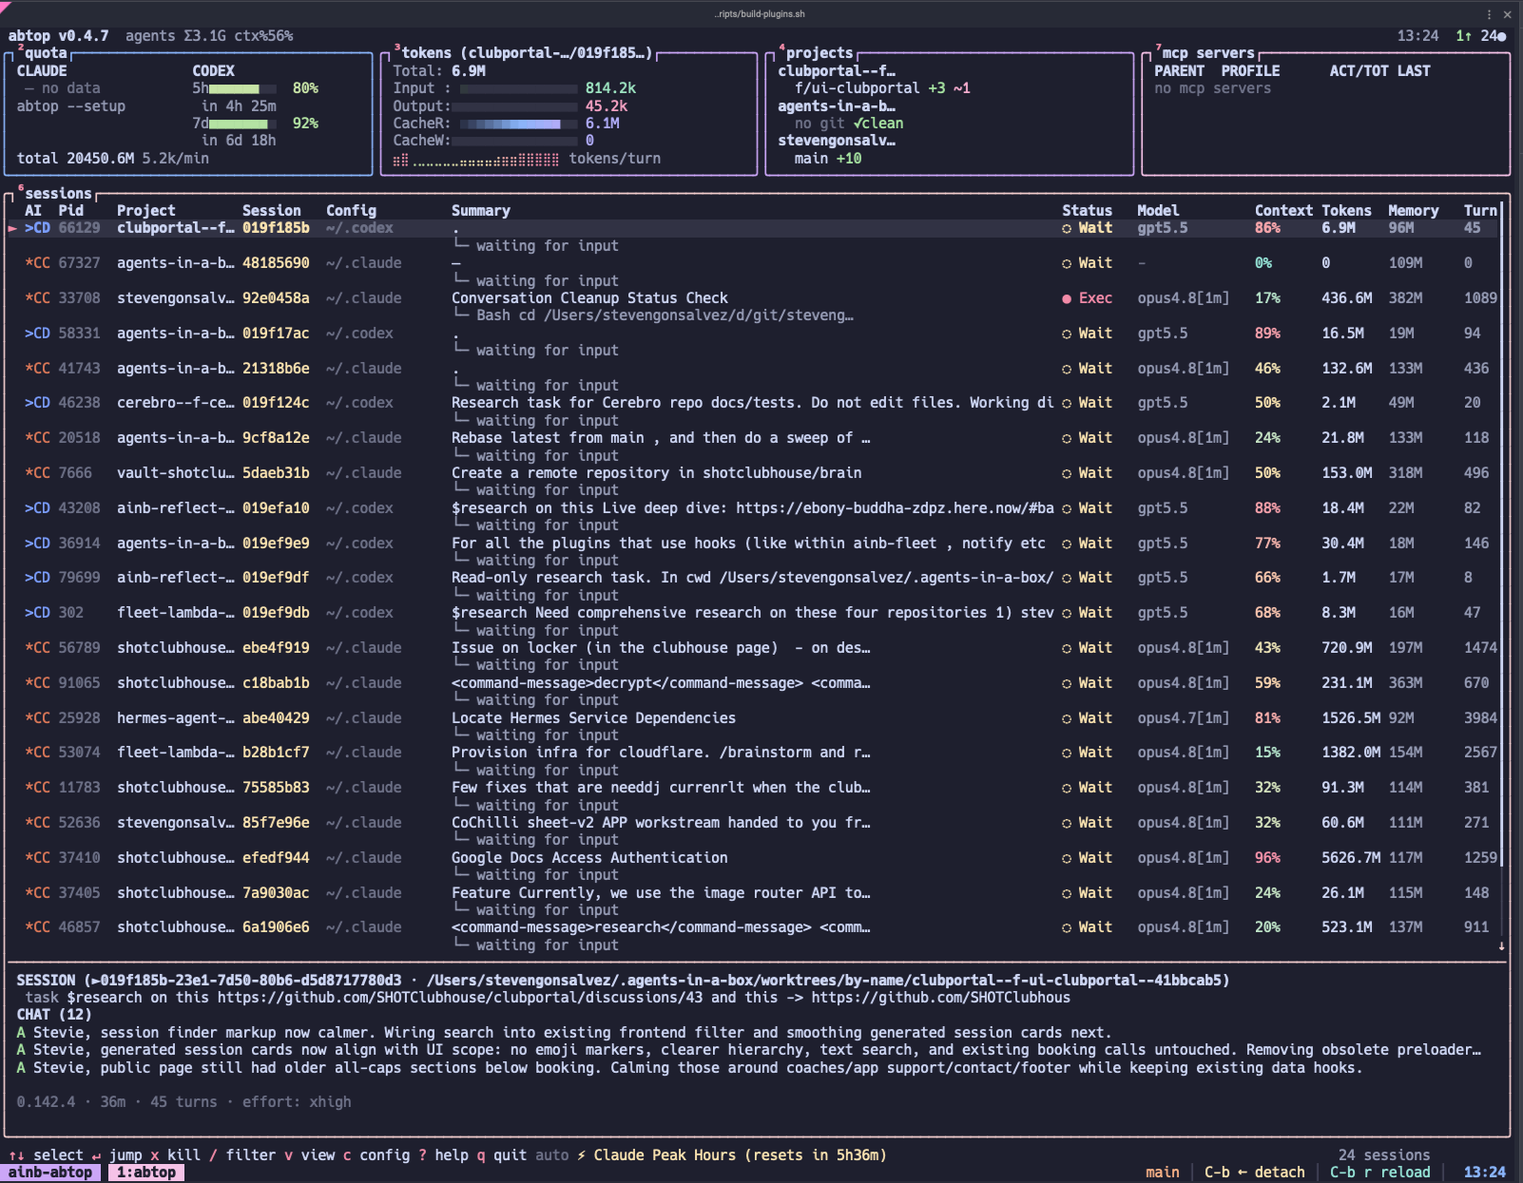
Task: Click the v view key hint
Action: coord(310,1155)
